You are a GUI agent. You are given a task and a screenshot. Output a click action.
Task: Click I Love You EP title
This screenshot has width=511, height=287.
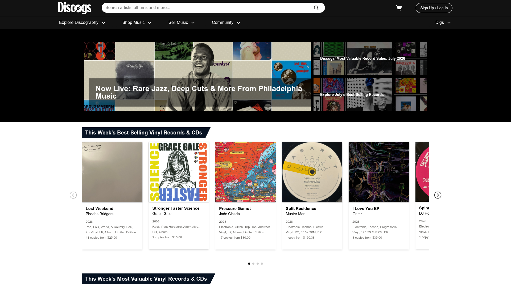366,209
